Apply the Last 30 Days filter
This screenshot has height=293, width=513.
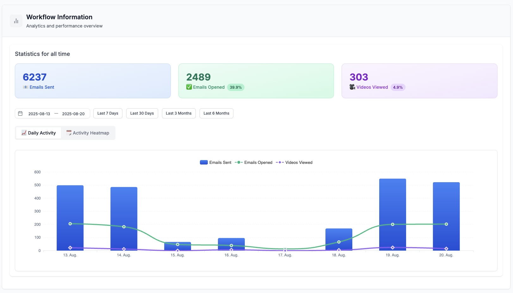point(142,113)
